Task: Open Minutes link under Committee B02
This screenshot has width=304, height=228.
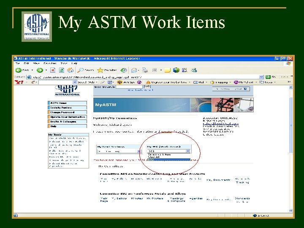Action: pos(137,198)
